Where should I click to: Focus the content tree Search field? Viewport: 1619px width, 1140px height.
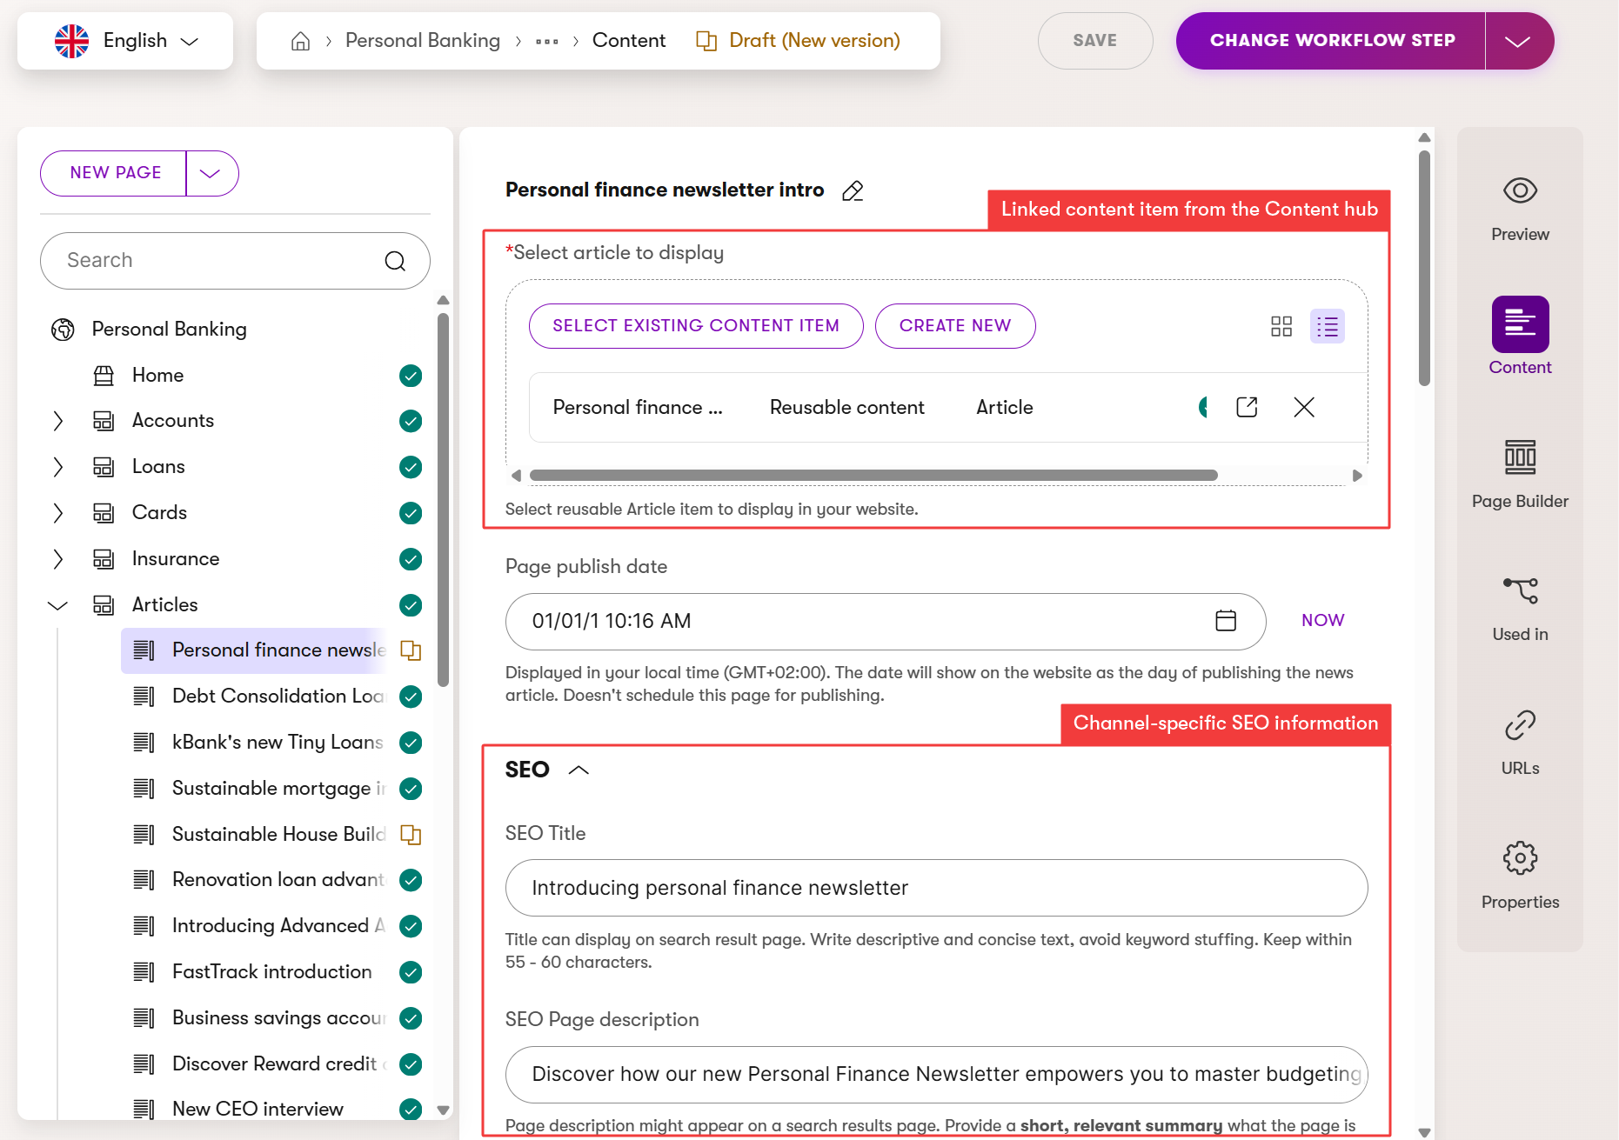coord(235,261)
